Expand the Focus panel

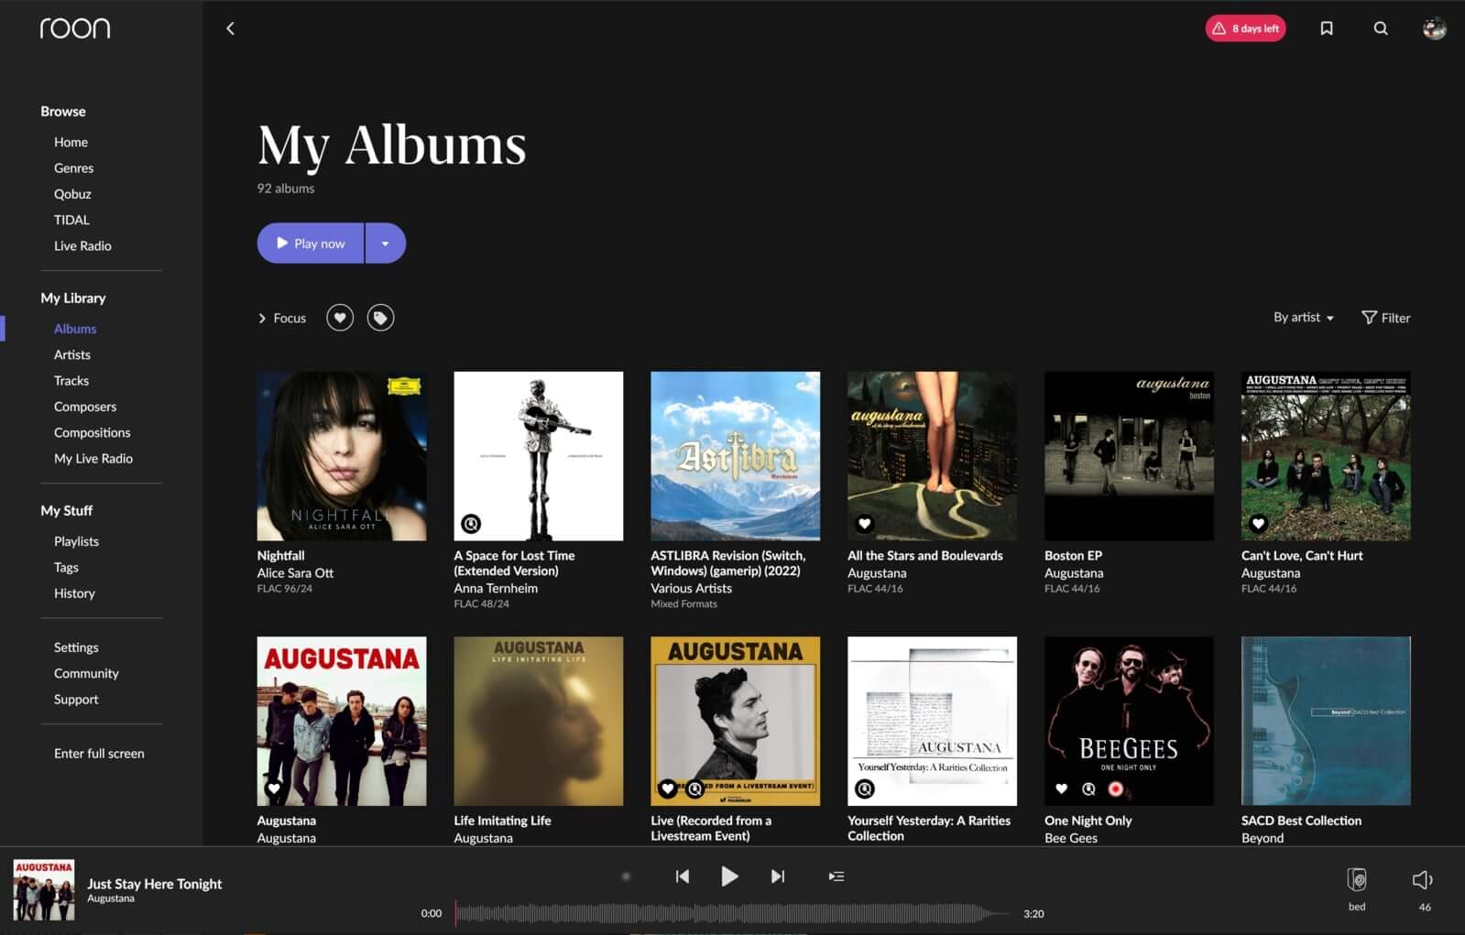click(x=282, y=318)
